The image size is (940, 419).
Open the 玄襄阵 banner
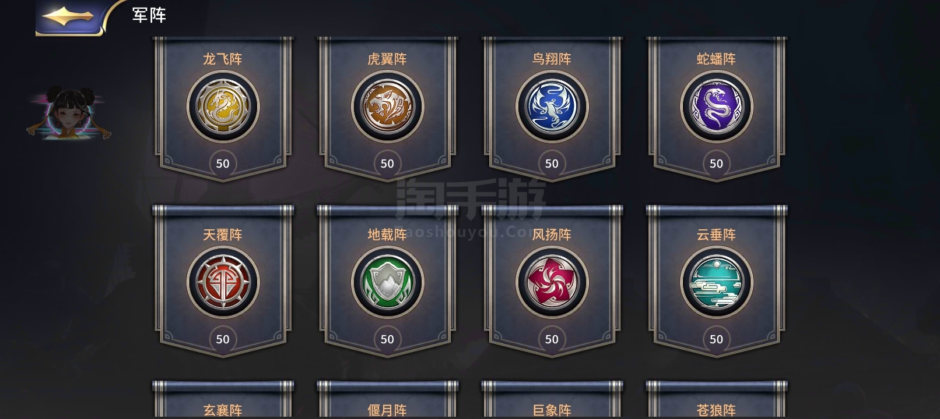(223, 400)
